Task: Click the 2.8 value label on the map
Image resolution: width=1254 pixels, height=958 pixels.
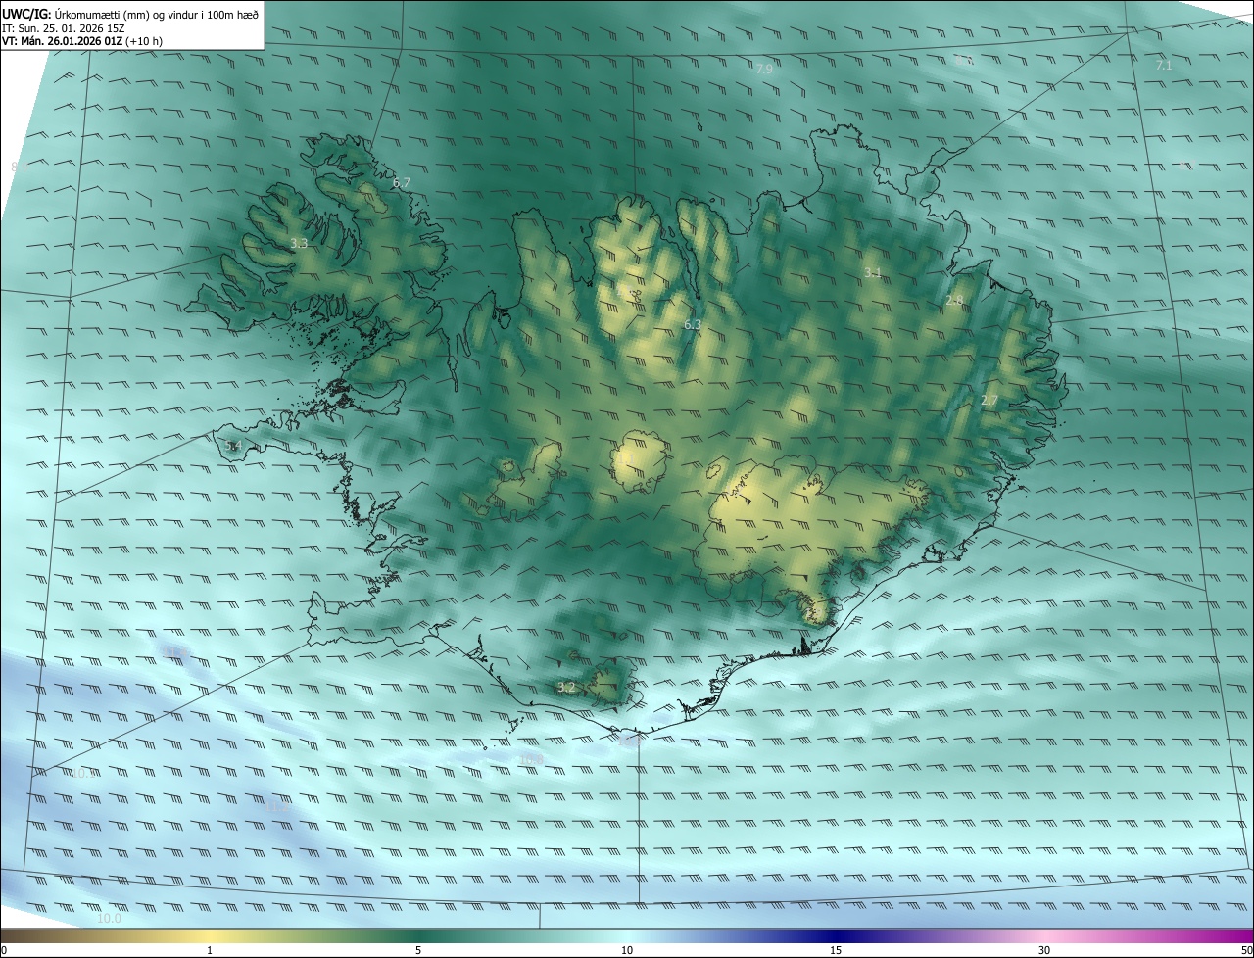Action: pyautogui.click(x=954, y=300)
